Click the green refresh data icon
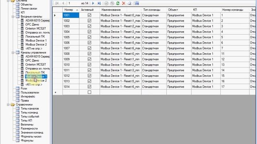The width and height of the screenshot is (257, 144). click(x=118, y=3)
